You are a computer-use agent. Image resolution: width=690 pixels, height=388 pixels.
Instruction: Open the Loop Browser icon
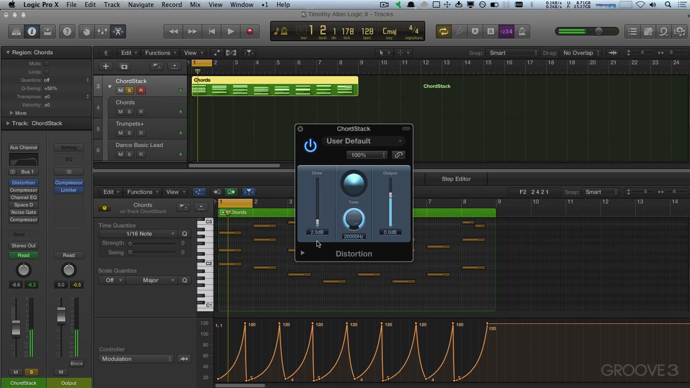pyautogui.click(x=664, y=31)
